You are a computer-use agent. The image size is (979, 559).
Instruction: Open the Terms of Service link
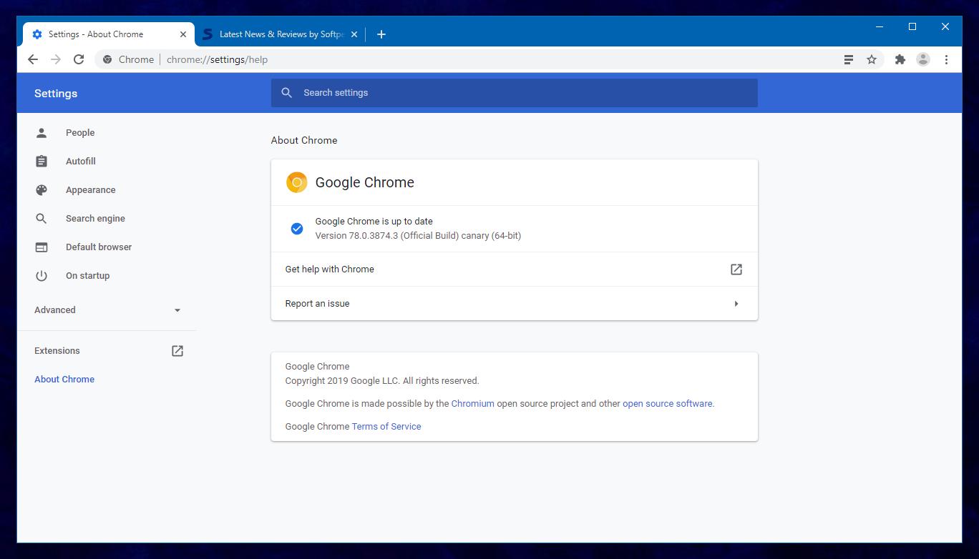(x=386, y=427)
